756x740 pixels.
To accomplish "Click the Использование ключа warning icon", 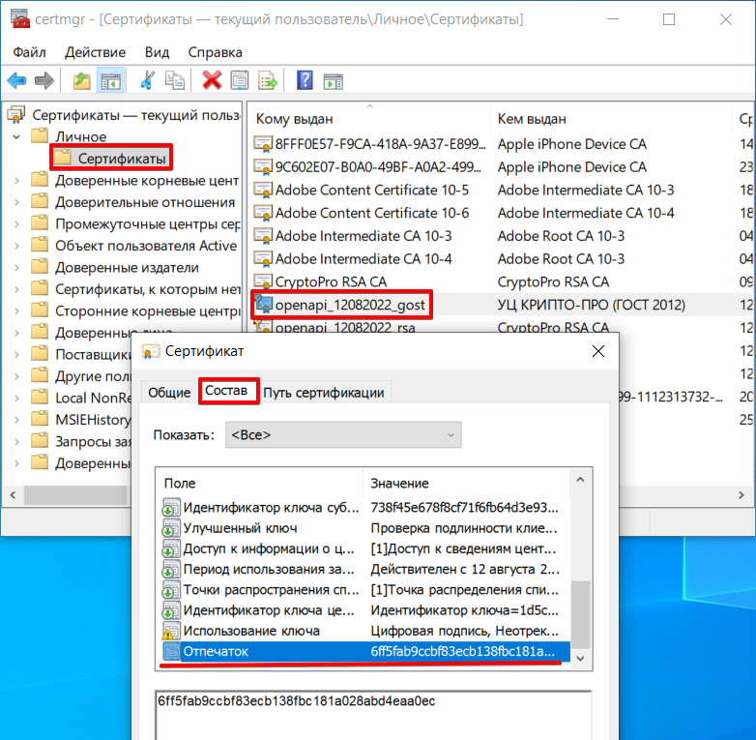I will pyautogui.click(x=170, y=631).
